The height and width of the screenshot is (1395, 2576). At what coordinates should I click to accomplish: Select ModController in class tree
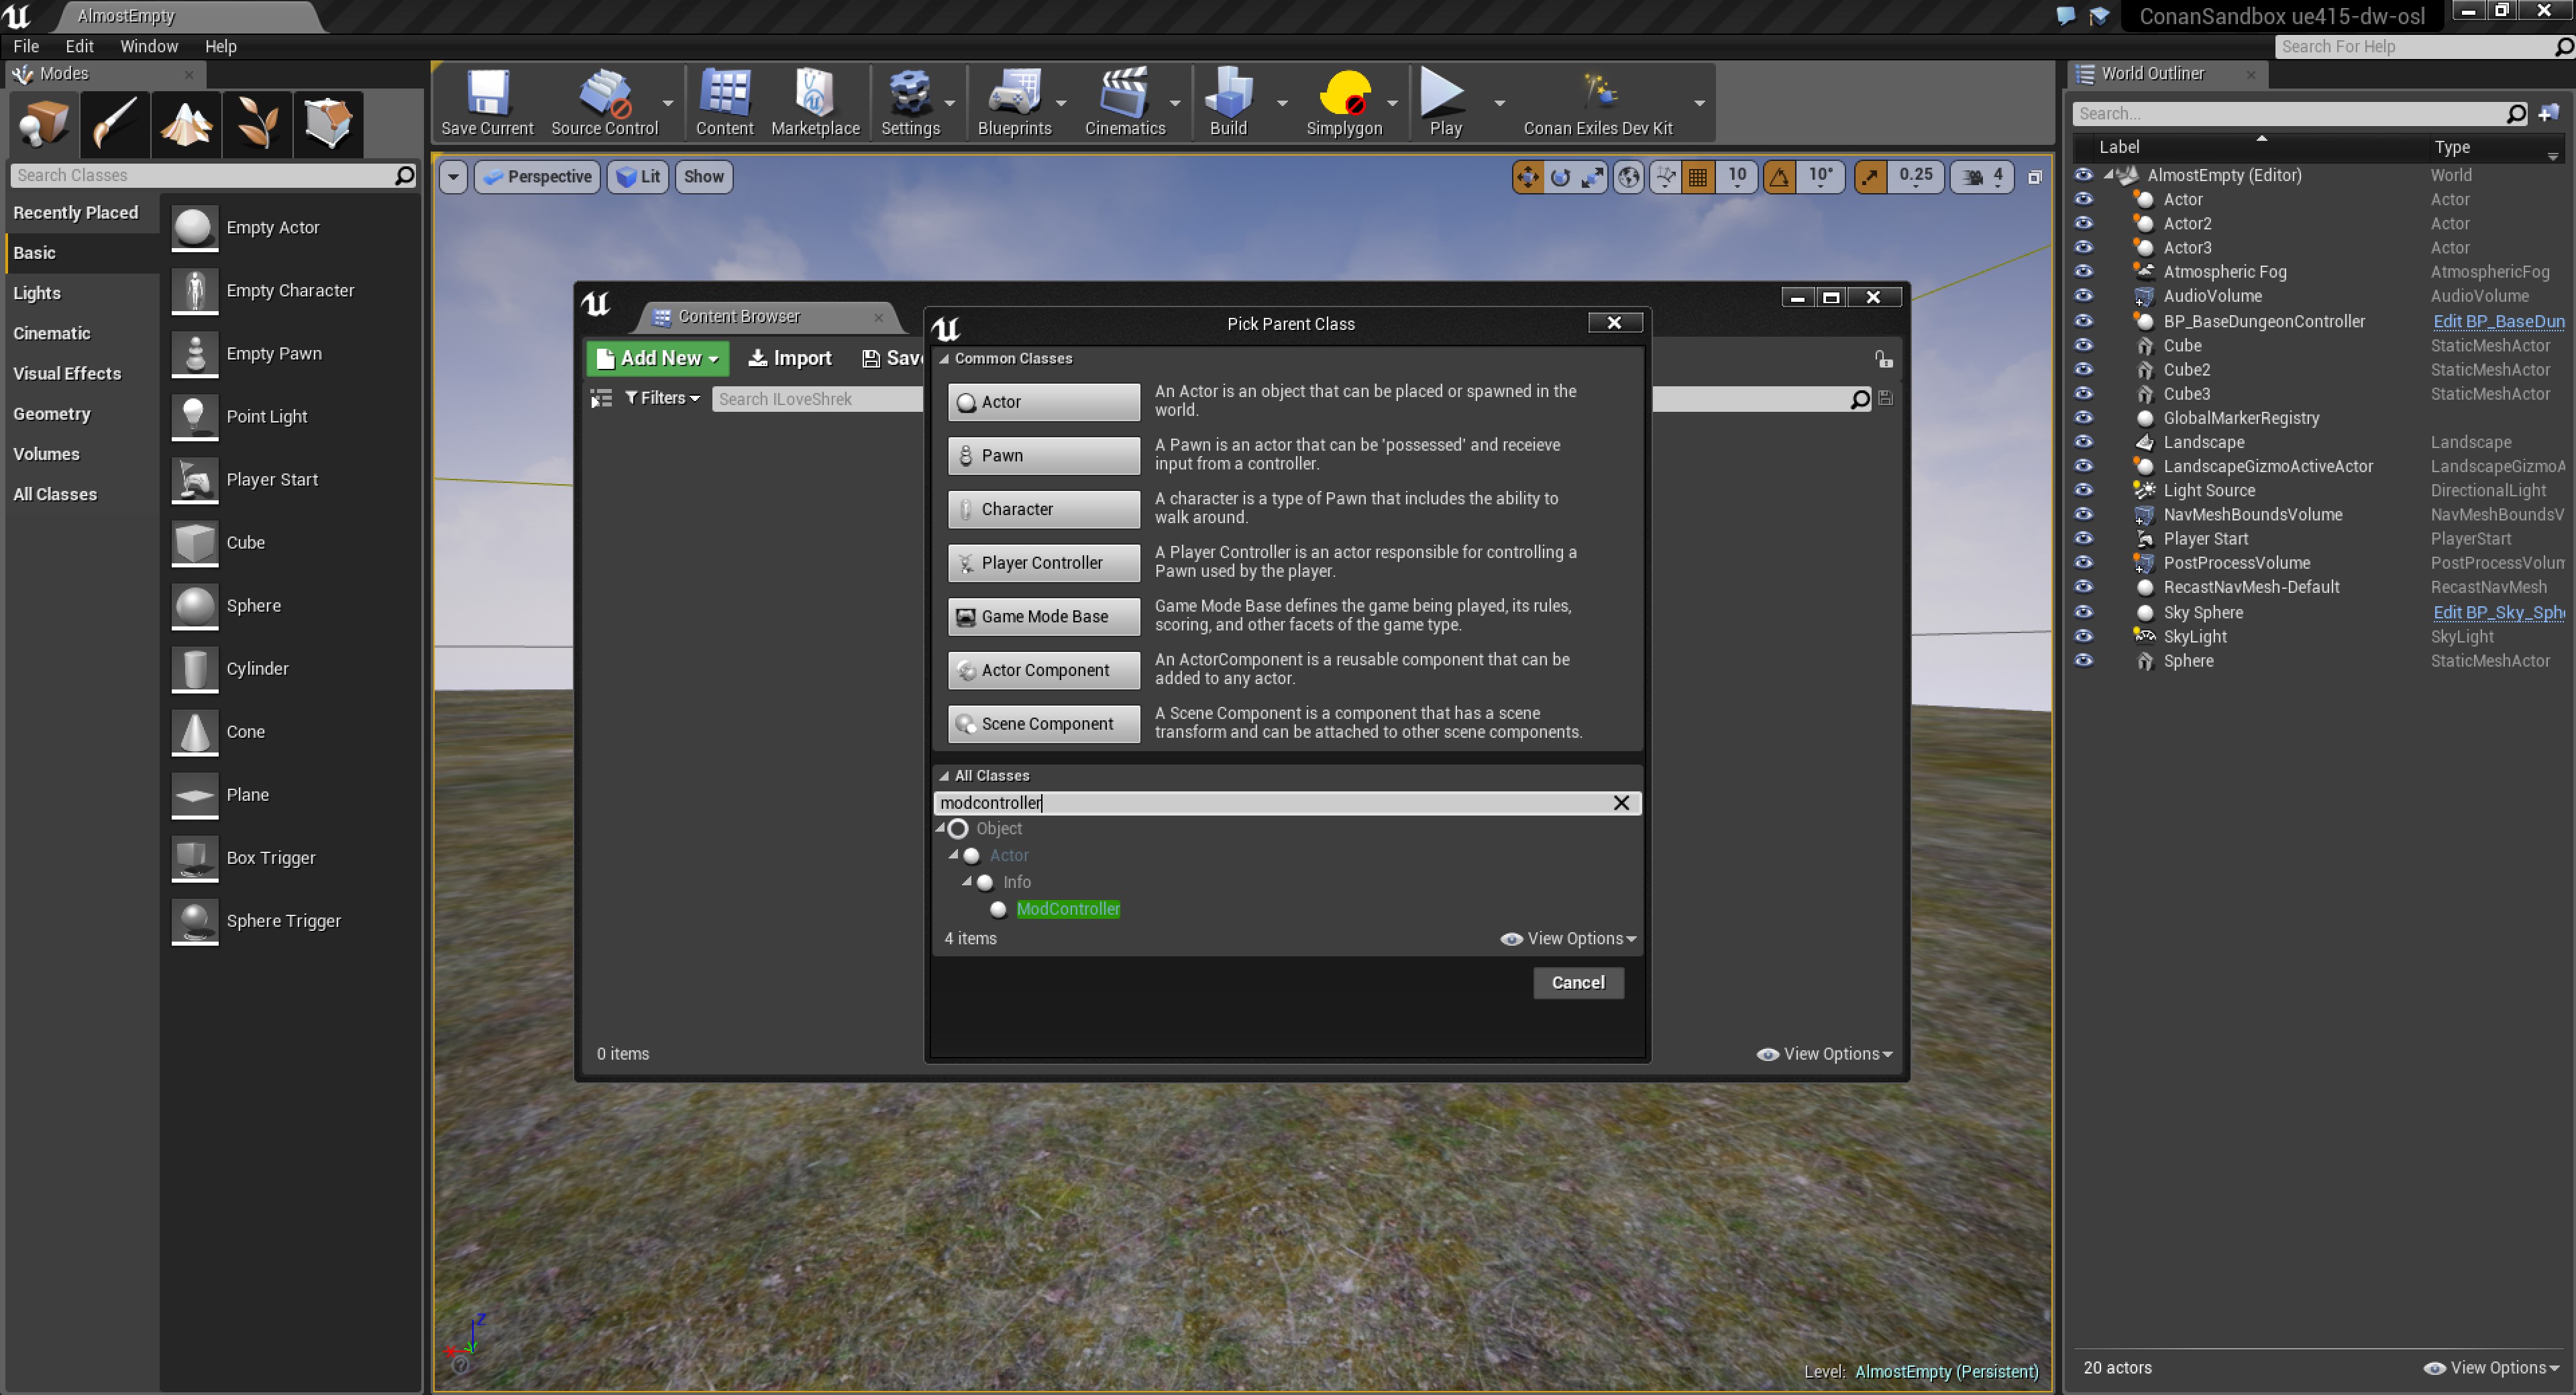[x=1067, y=908]
